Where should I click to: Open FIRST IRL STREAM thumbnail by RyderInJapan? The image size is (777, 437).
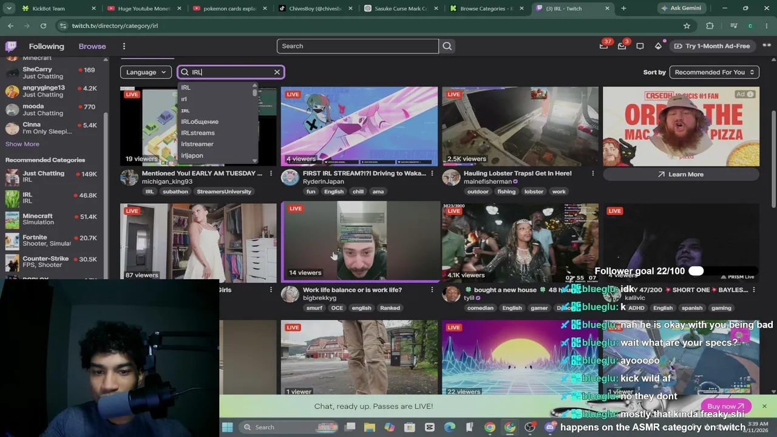(359, 126)
